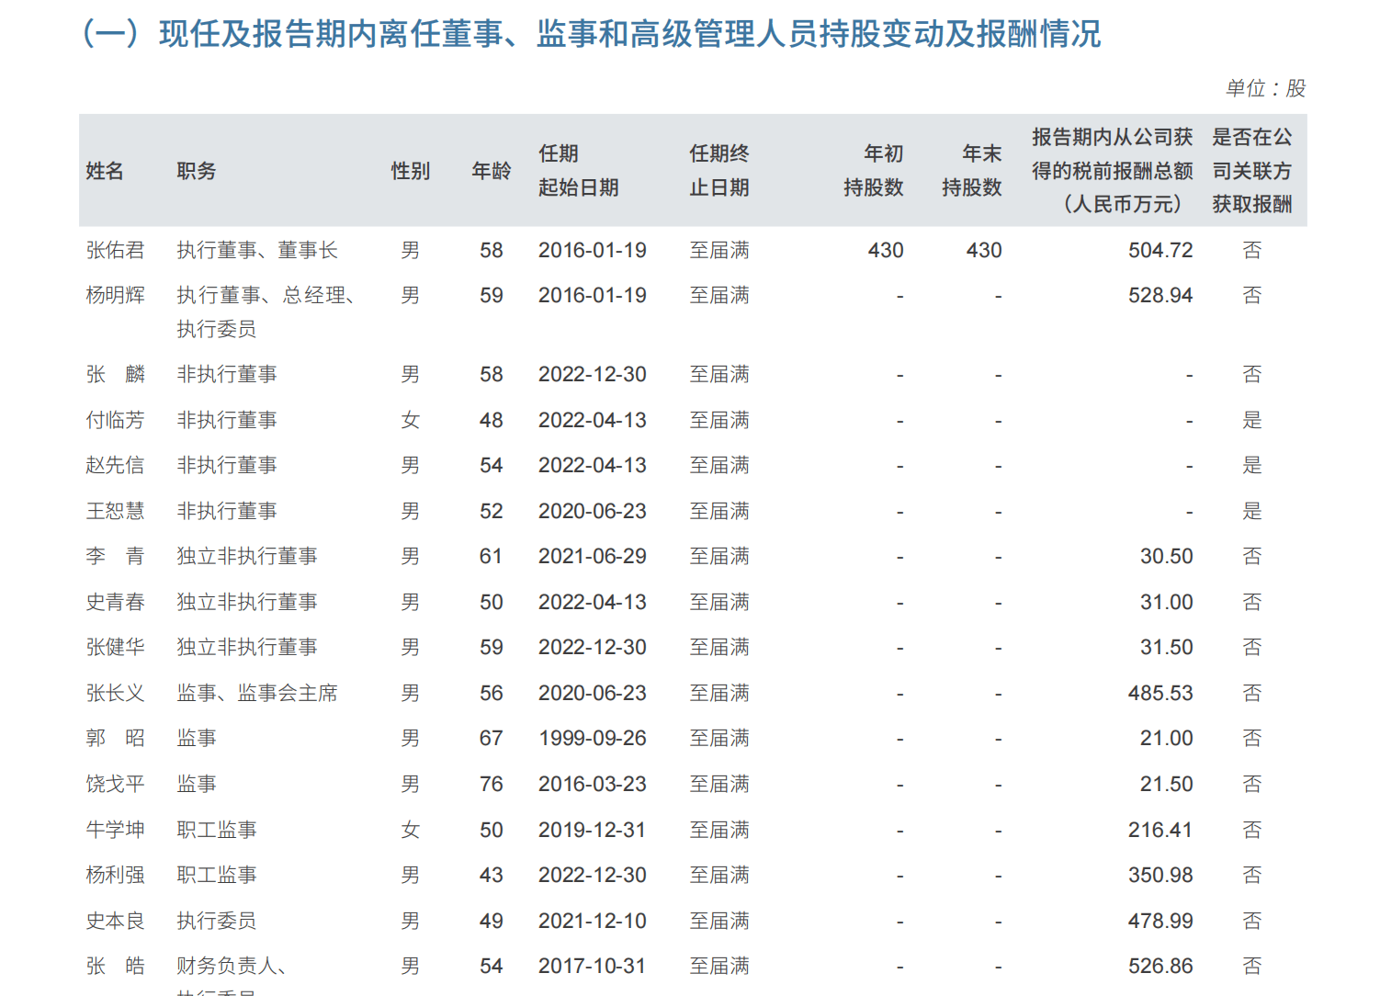Click the date 2021-12-10

click(x=593, y=921)
